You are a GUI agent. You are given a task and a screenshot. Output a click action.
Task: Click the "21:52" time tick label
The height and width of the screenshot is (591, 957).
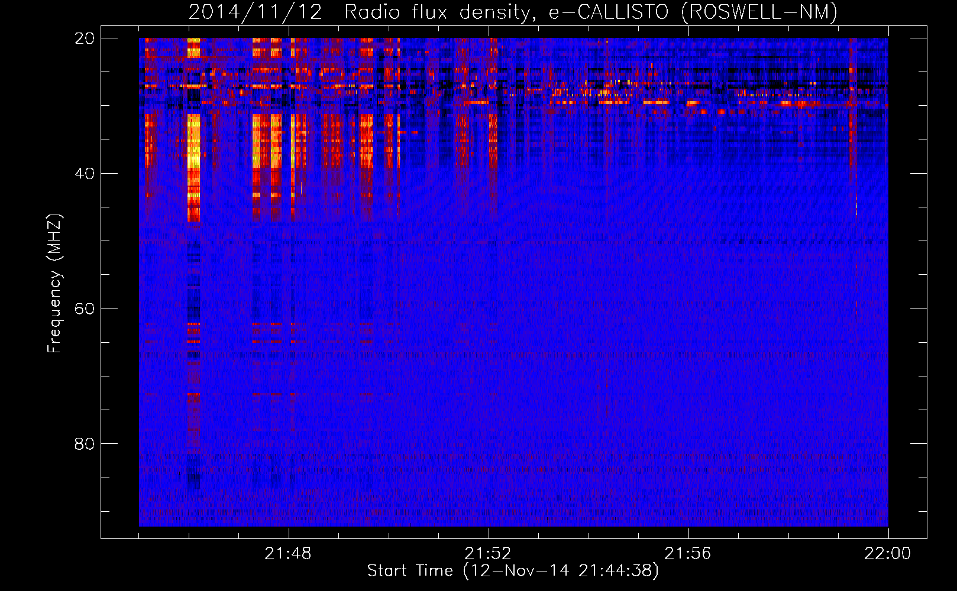pyautogui.click(x=488, y=554)
